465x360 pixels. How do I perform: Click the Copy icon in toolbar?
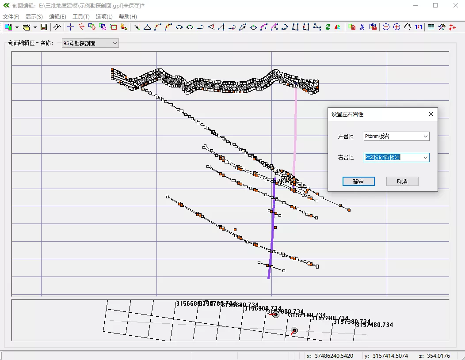click(352, 27)
